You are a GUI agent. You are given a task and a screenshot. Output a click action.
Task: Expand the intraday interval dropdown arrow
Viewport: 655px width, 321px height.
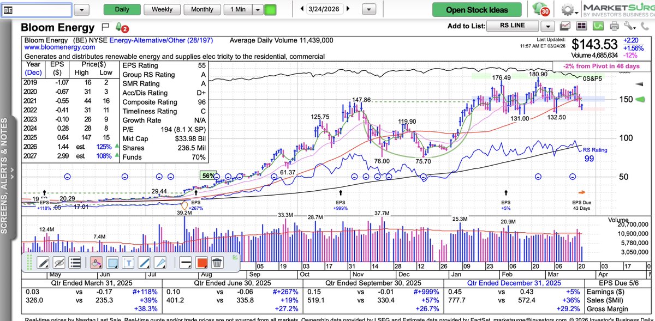[258, 9]
